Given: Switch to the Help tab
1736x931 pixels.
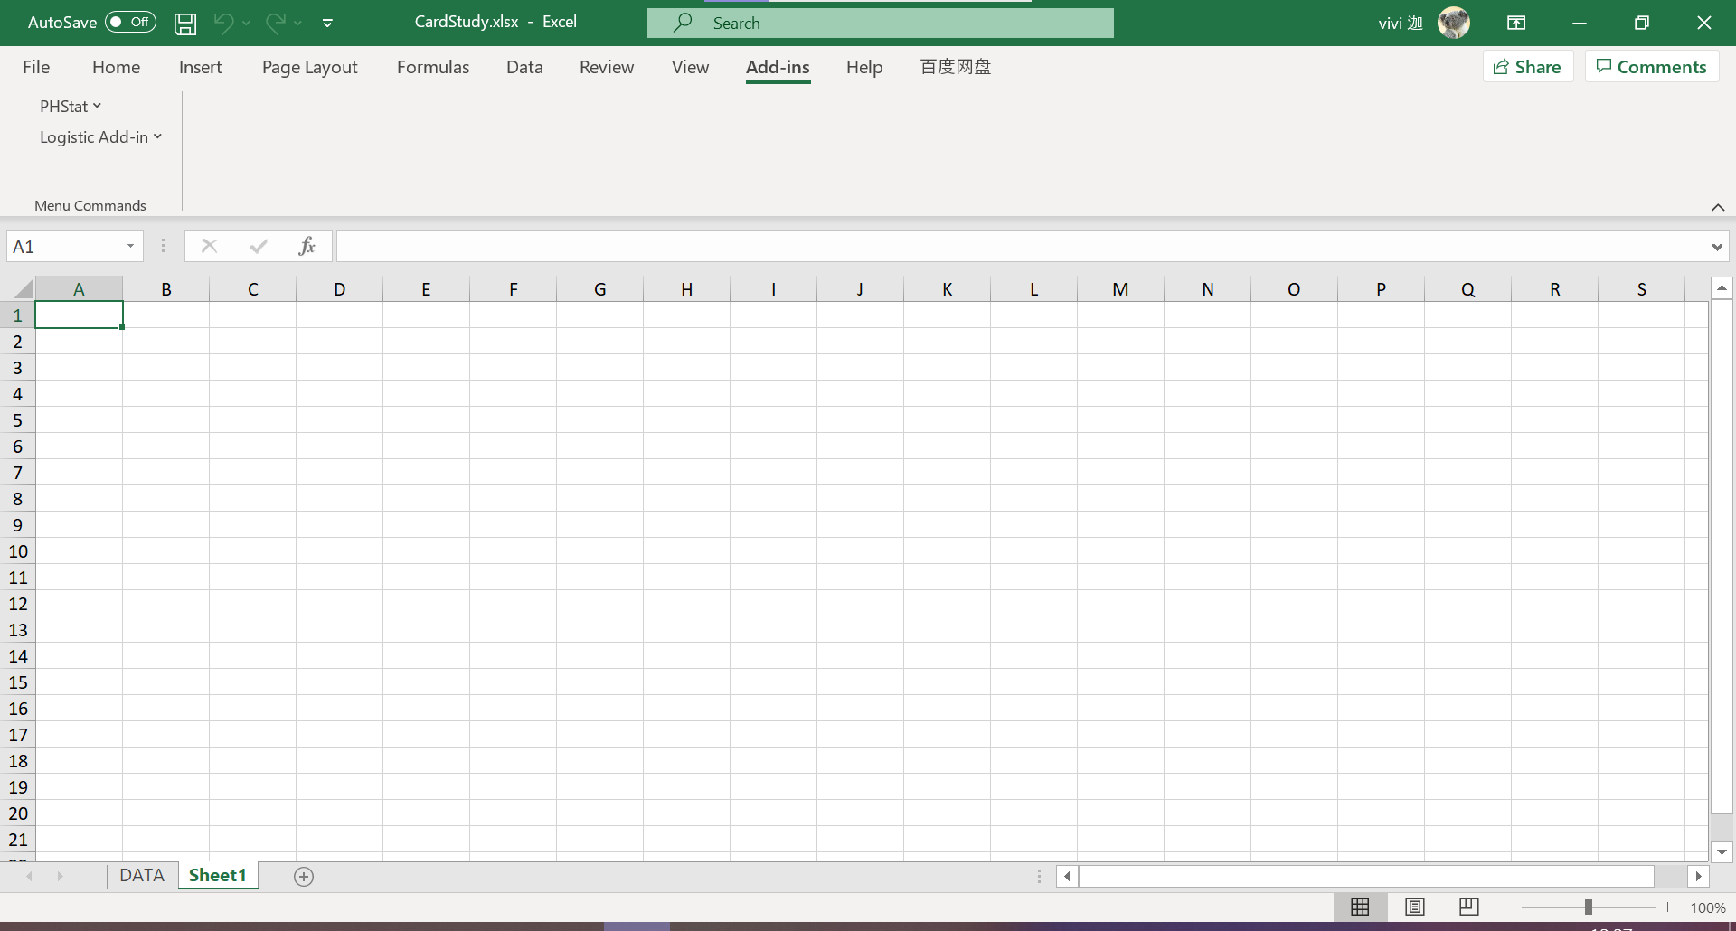Looking at the screenshot, I should pyautogui.click(x=864, y=67).
